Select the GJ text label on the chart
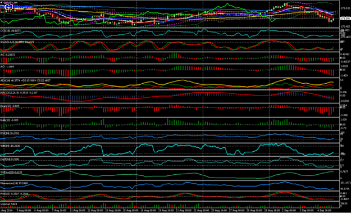Viewport: 351px width, 213px height. click(8, 7)
